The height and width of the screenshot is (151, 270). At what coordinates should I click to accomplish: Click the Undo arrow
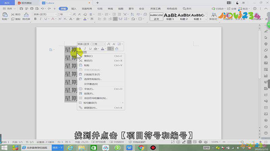pos(42,8)
